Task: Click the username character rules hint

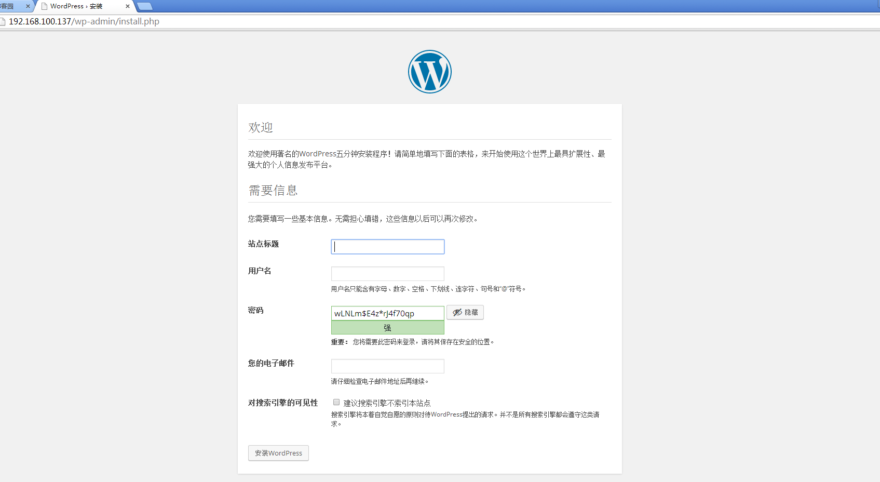Action: coord(429,289)
